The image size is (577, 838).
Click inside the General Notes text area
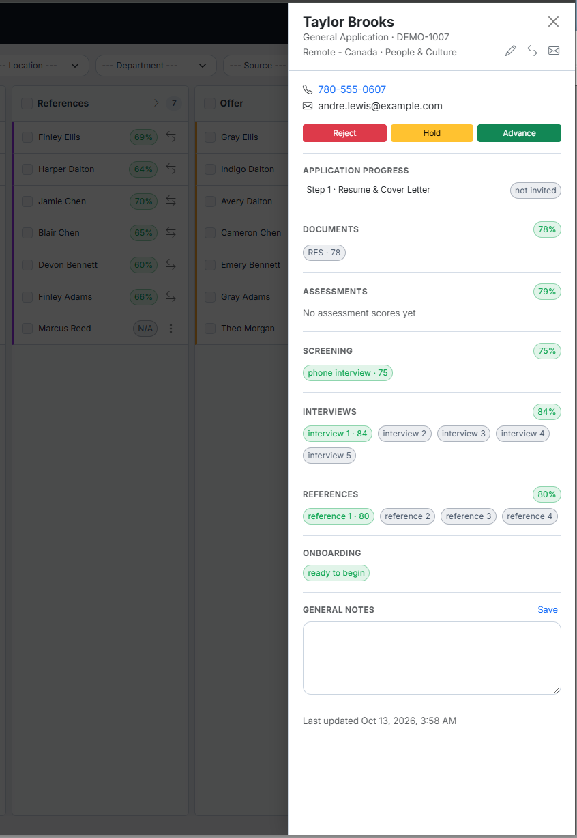pyautogui.click(x=432, y=658)
